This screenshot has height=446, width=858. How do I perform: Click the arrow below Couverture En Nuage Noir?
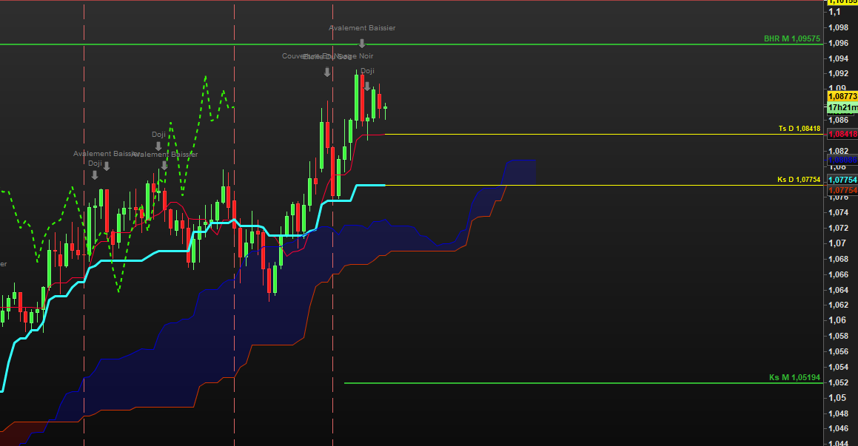click(x=327, y=72)
